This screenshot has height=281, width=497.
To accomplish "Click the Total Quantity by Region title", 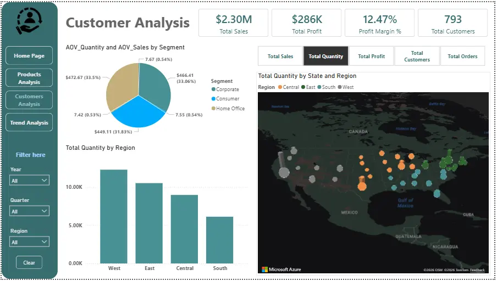I will [x=100, y=148].
